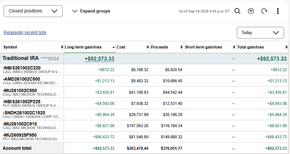This screenshot has height=154, width=290.
Task: Select the Traditional IRA group row
Action: [144, 59]
